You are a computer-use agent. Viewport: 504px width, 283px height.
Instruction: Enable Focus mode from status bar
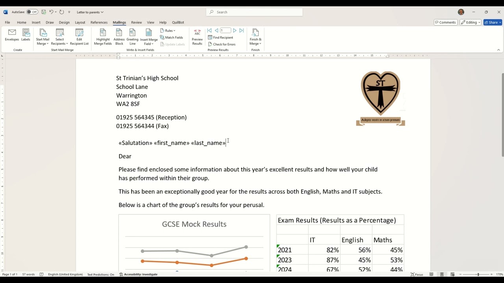[417, 274]
